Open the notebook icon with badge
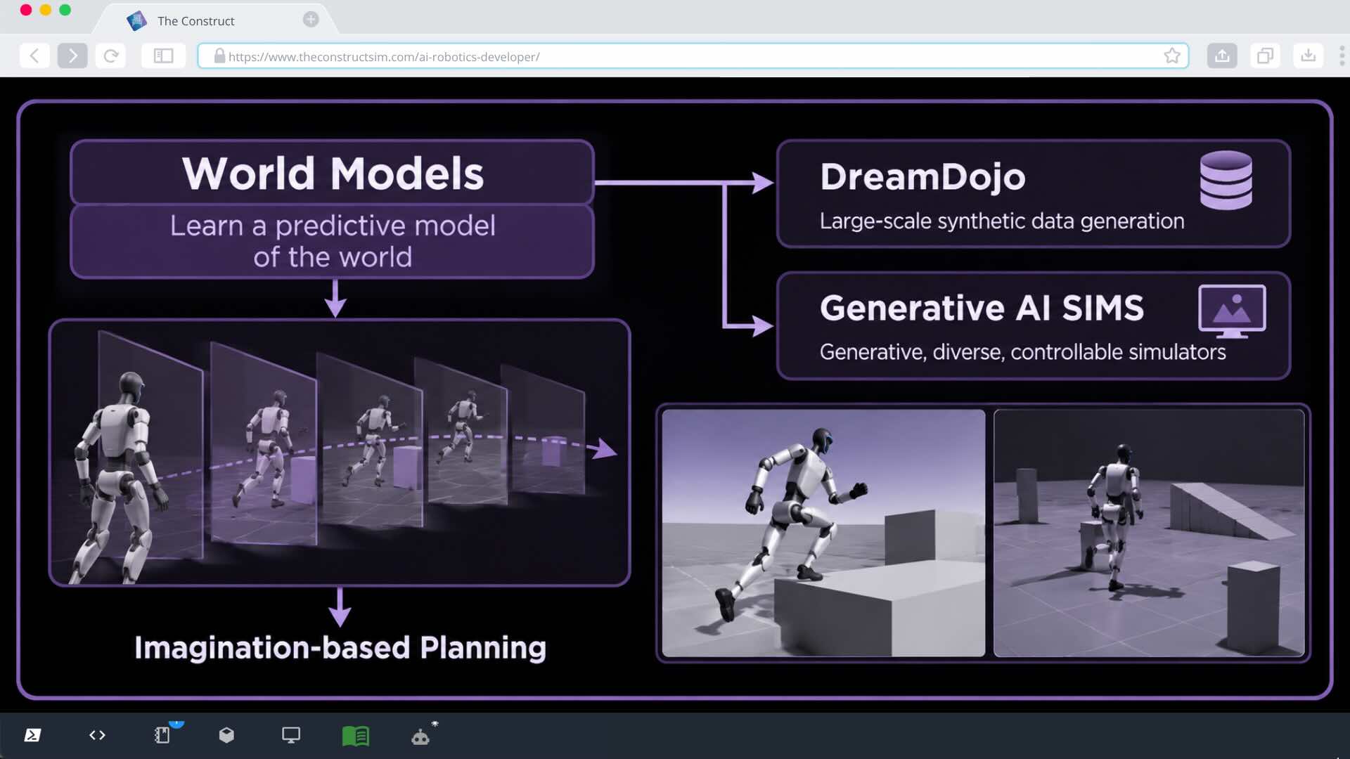Screen dimensions: 1350x759 click(x=163, y=735)
